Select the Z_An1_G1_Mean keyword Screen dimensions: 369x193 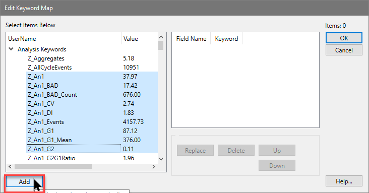click(x=50, y=140)
